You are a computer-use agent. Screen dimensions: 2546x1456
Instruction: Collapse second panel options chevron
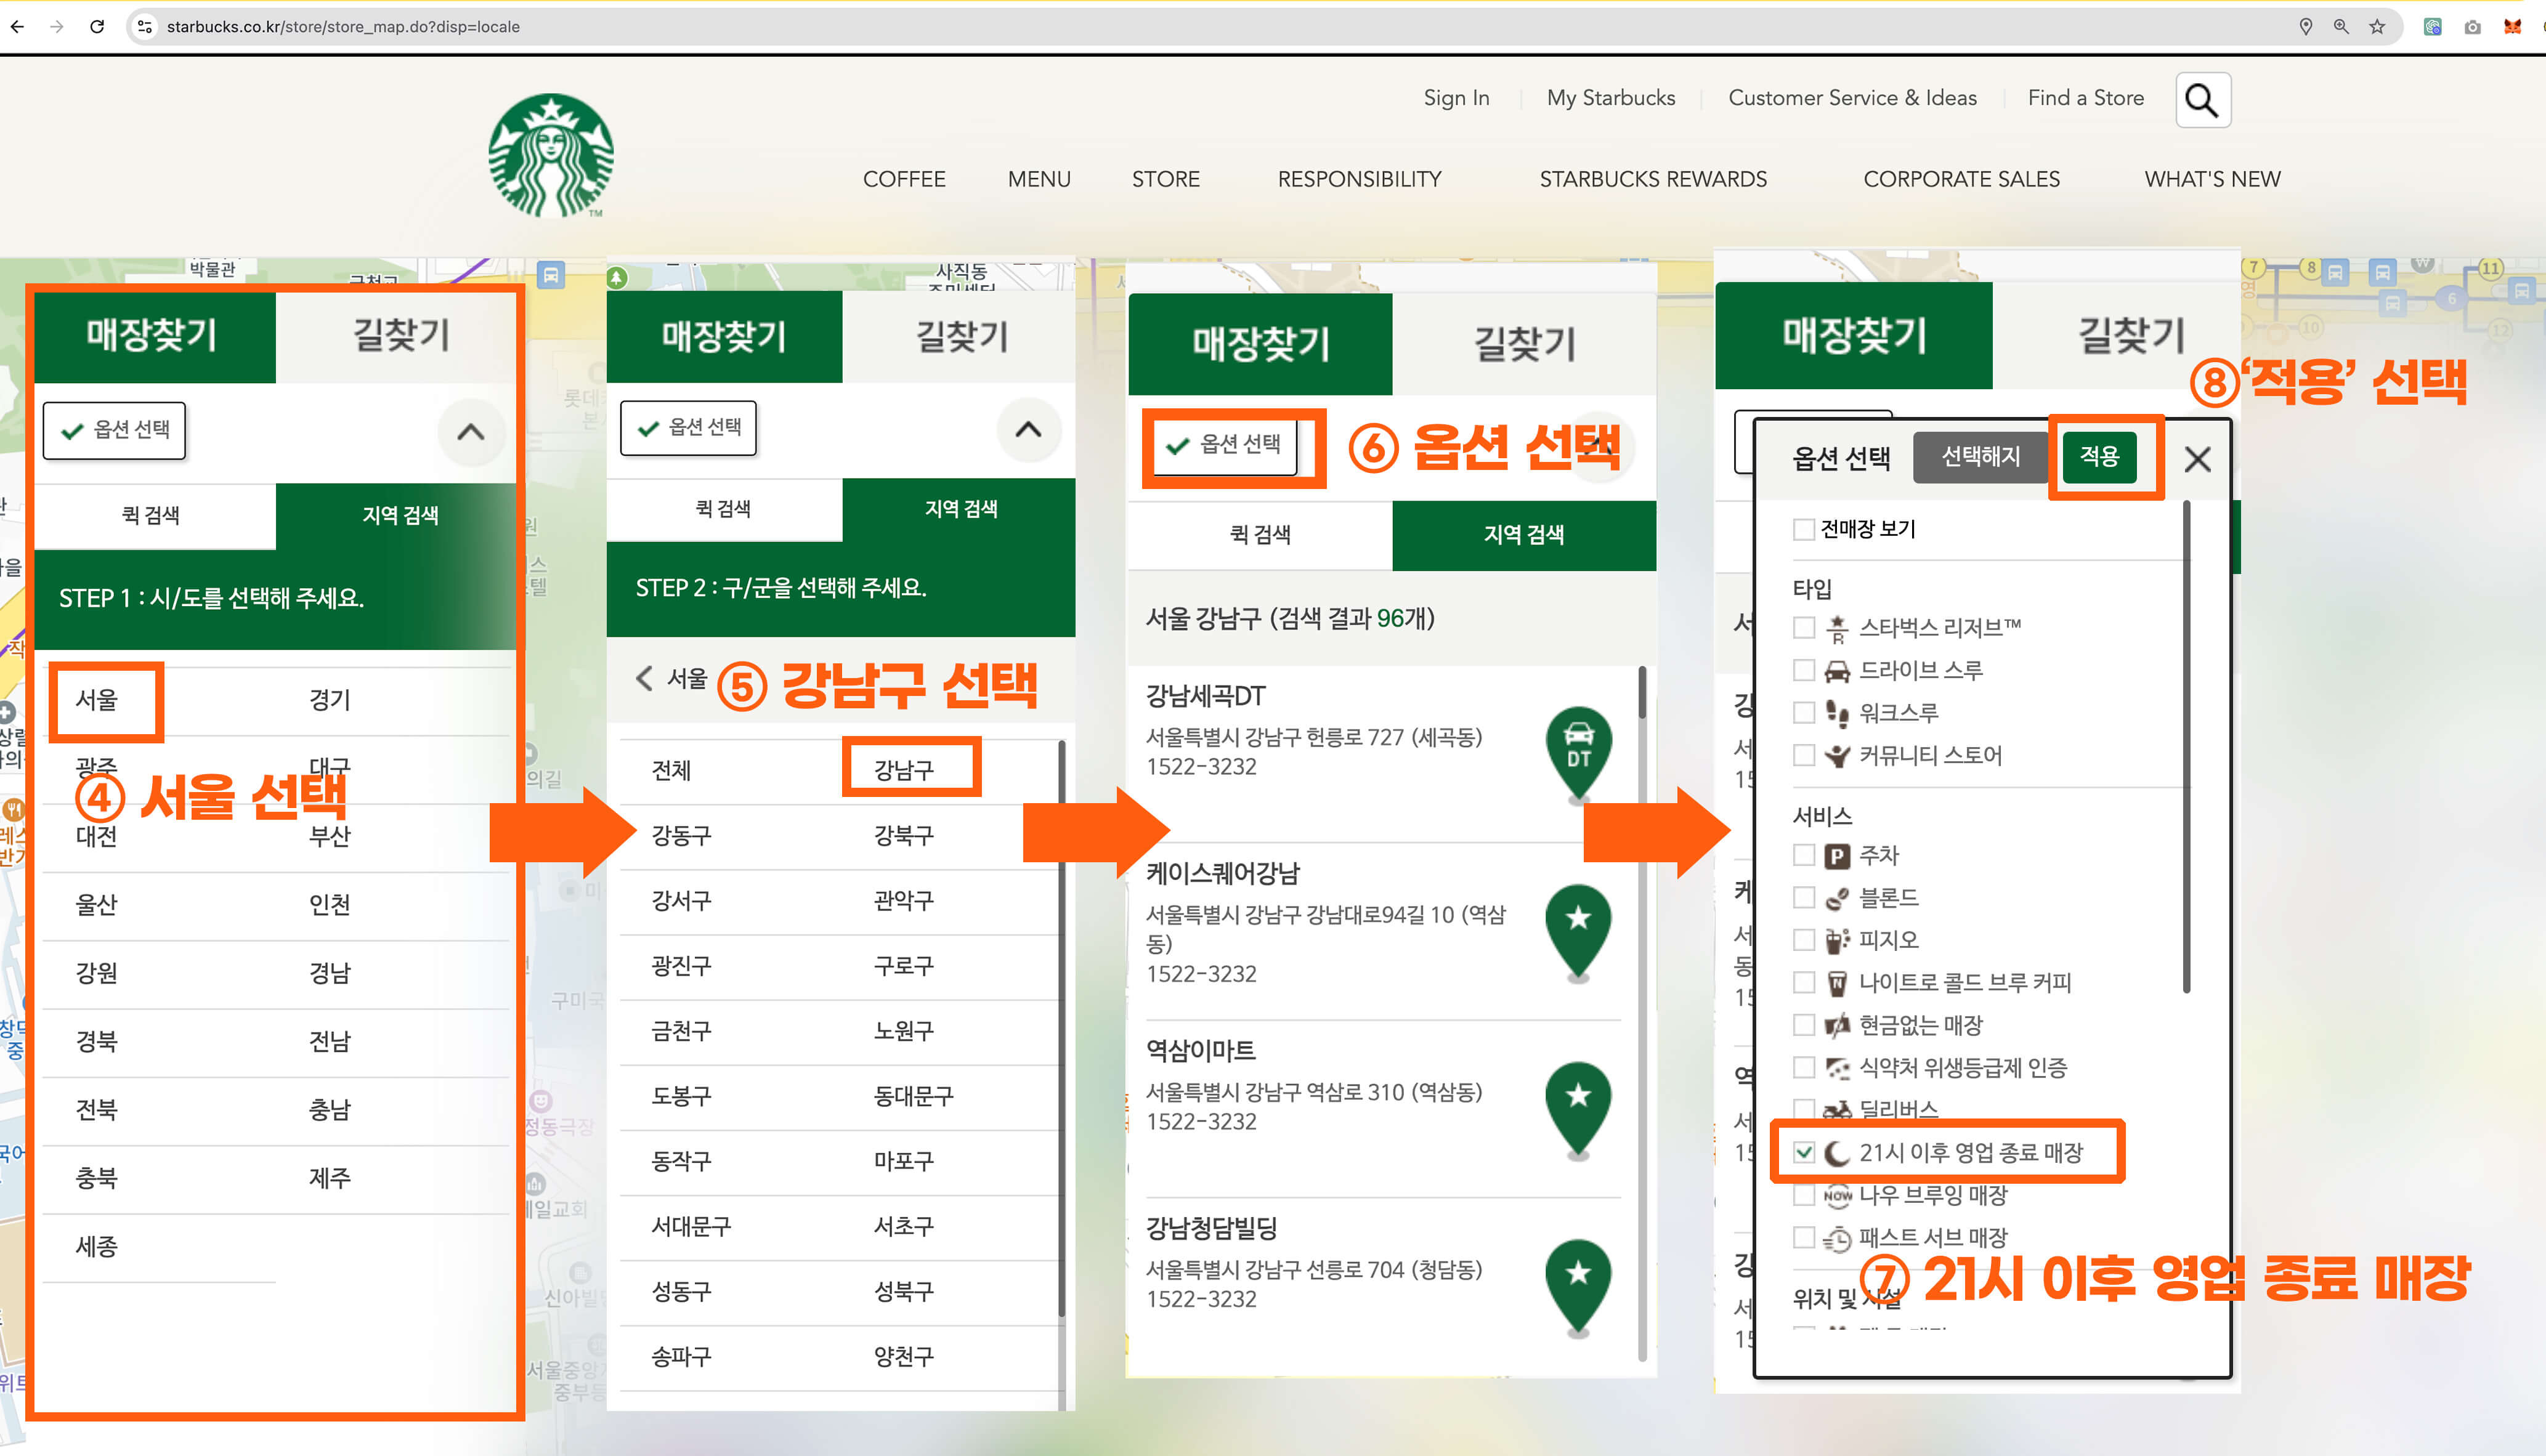click(1028, 430)
